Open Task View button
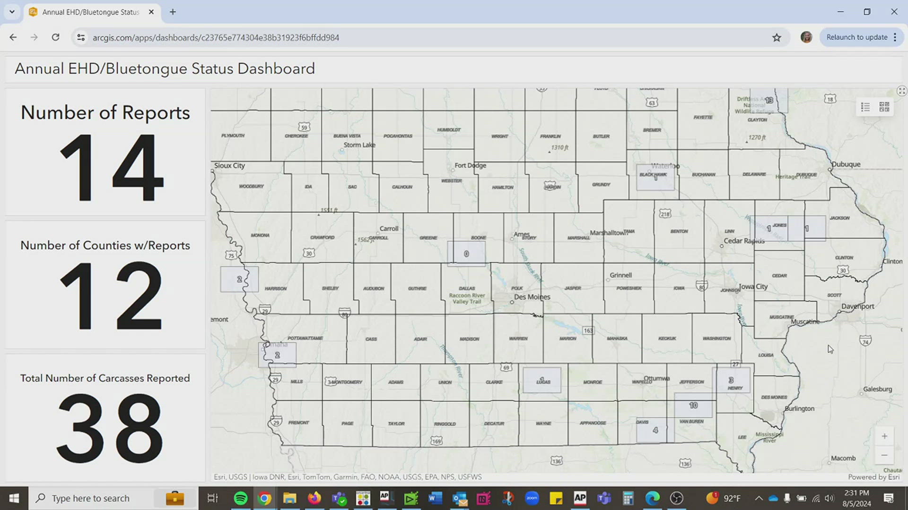The height and width of the screenshot is (510, 908). pos(213,498)
